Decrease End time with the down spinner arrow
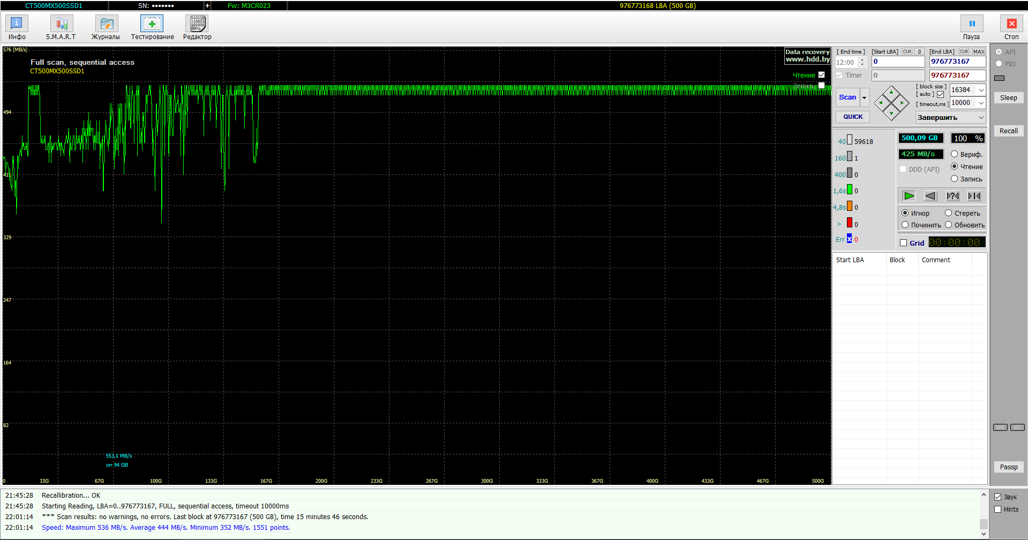This screenshot has height=540, width=1028. click(862, 65)
